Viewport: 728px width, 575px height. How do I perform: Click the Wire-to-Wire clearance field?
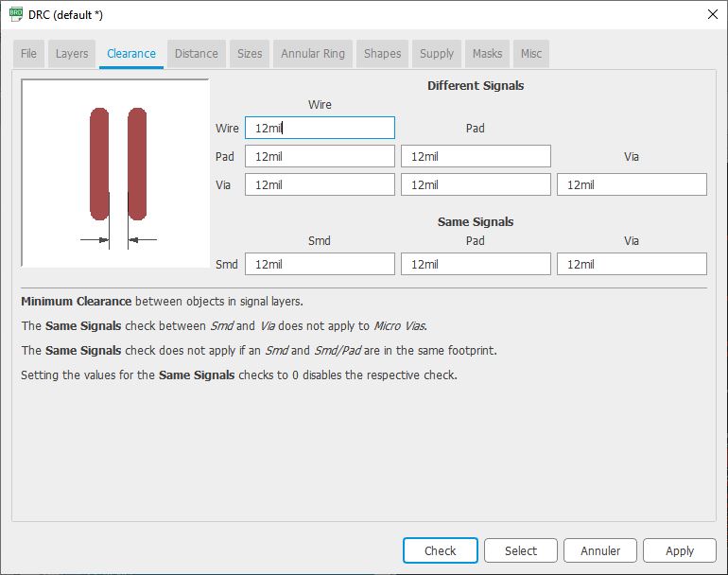click(x=320, y=128)
